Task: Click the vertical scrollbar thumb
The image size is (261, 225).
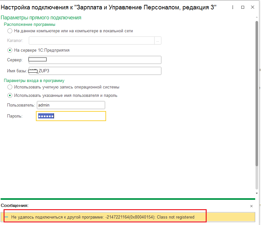Action: [x=257, y=93]
